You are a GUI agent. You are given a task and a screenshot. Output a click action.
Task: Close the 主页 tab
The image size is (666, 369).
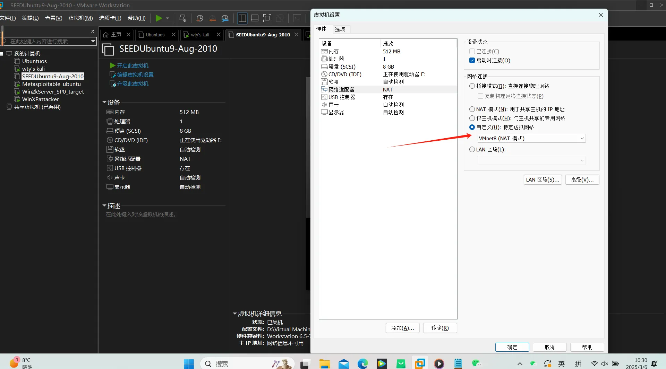point(128,35)
